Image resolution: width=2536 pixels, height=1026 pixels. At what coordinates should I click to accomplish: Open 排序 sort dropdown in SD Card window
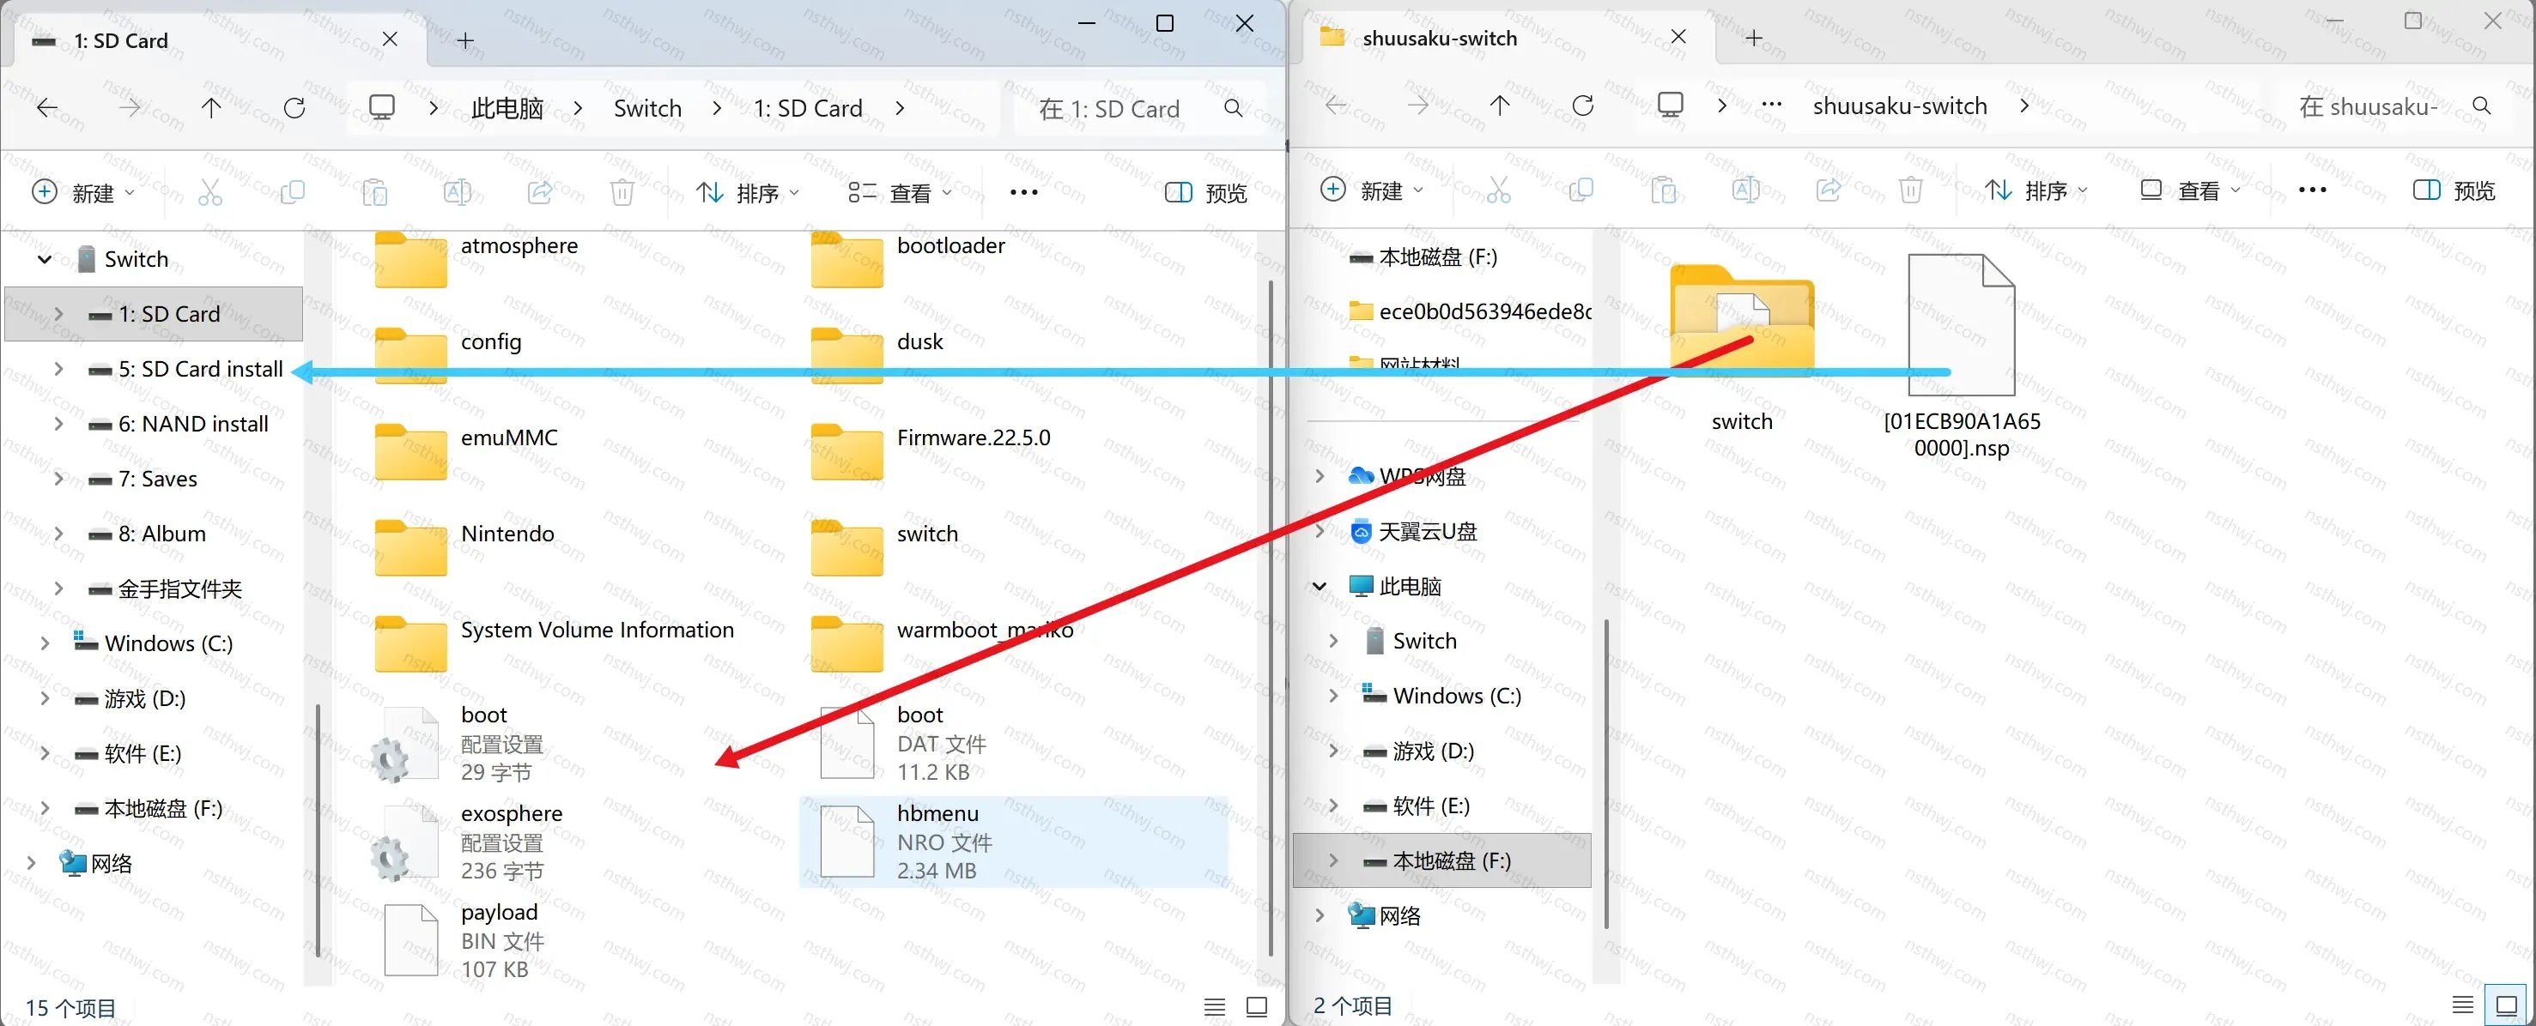pos(749,193)
